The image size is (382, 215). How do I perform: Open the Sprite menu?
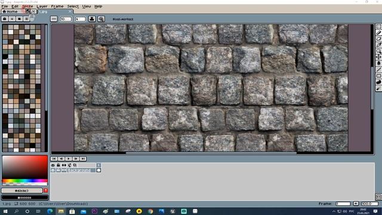pos(27,7)
